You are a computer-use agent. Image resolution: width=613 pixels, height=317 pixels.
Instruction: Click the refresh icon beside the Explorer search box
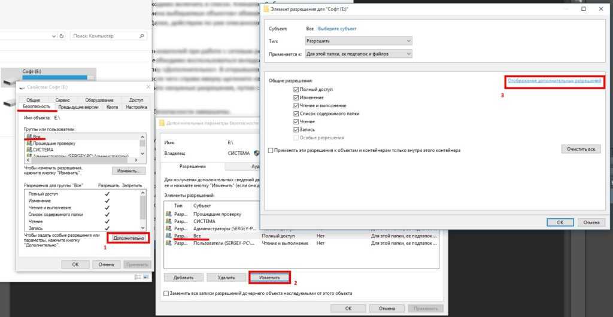coord(62,36)
